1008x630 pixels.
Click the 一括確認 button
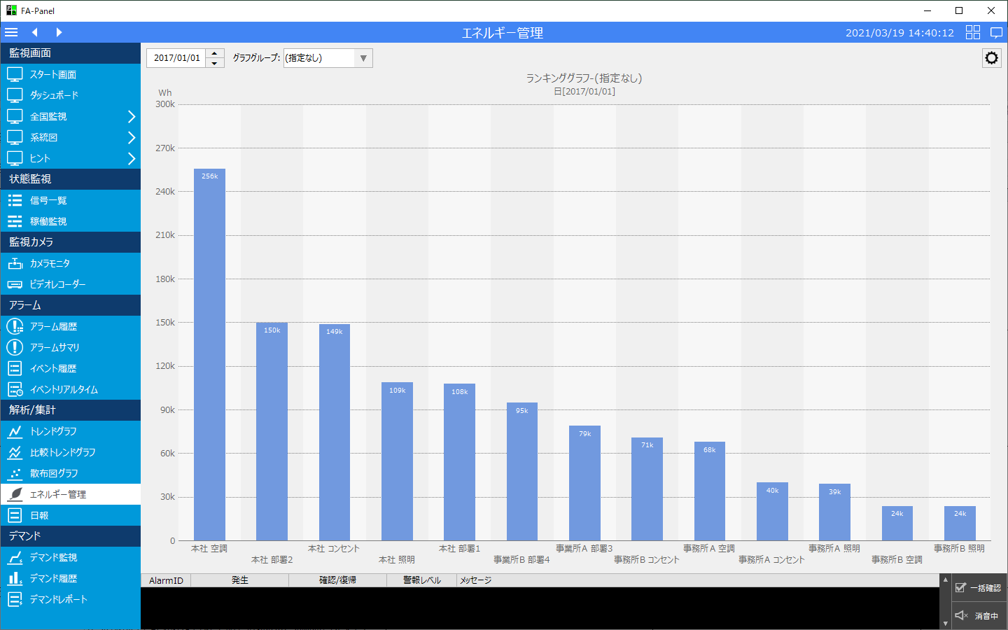pyautogui.click(x=979, y=588)
